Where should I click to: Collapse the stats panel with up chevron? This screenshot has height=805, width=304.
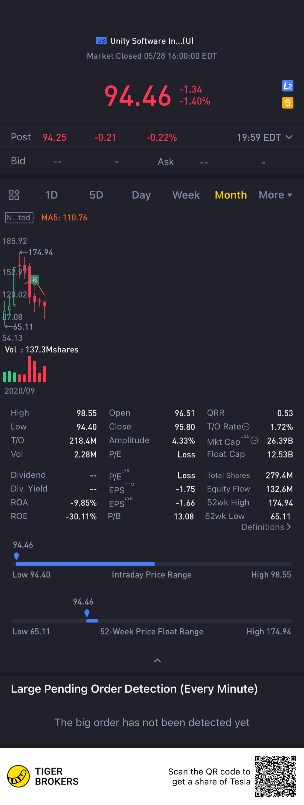click(158, 660)
